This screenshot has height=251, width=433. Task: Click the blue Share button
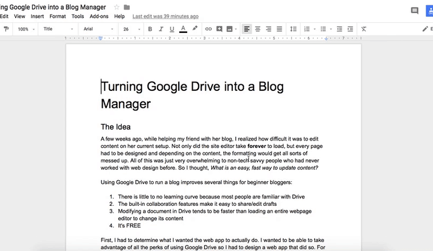click(x=430, y=11)
